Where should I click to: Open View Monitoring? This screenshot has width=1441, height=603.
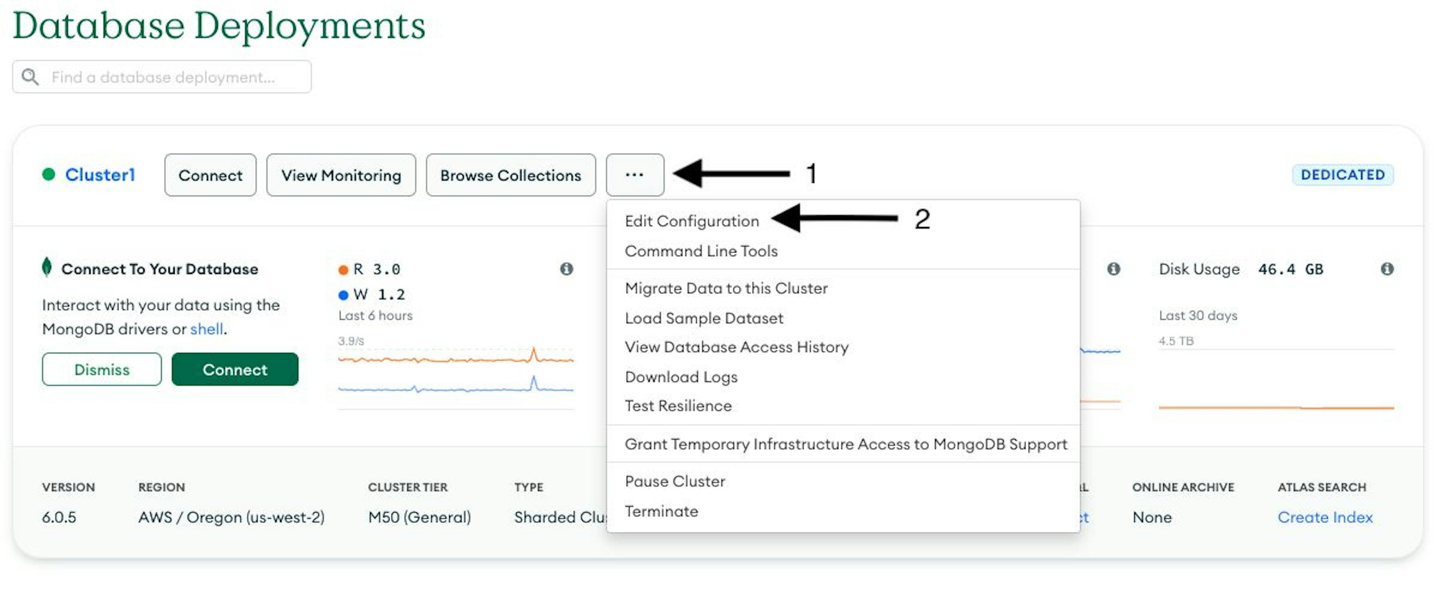tap(341, 175)
